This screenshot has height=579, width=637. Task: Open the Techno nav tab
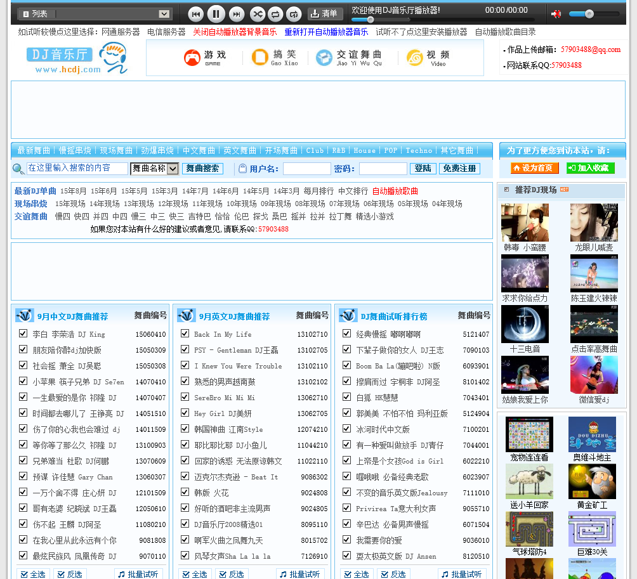point(419,151)
